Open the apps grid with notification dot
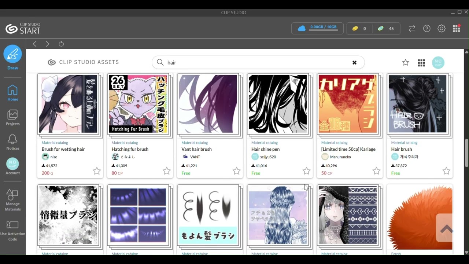The image size is (469, 264). [456, 28]
